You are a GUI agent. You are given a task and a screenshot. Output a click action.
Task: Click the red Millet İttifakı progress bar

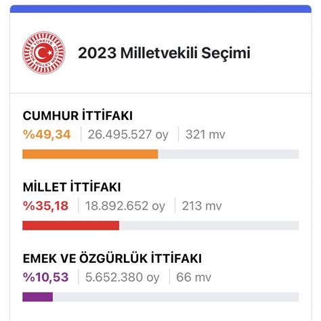(71, 226)
